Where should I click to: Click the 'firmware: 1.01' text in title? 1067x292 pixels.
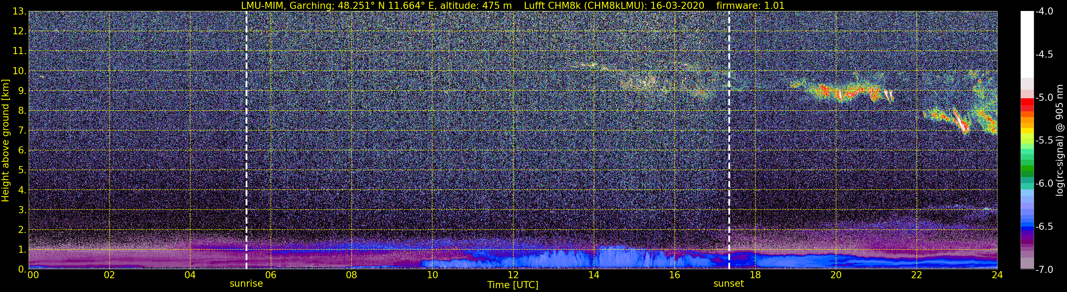tap(751, 5)
